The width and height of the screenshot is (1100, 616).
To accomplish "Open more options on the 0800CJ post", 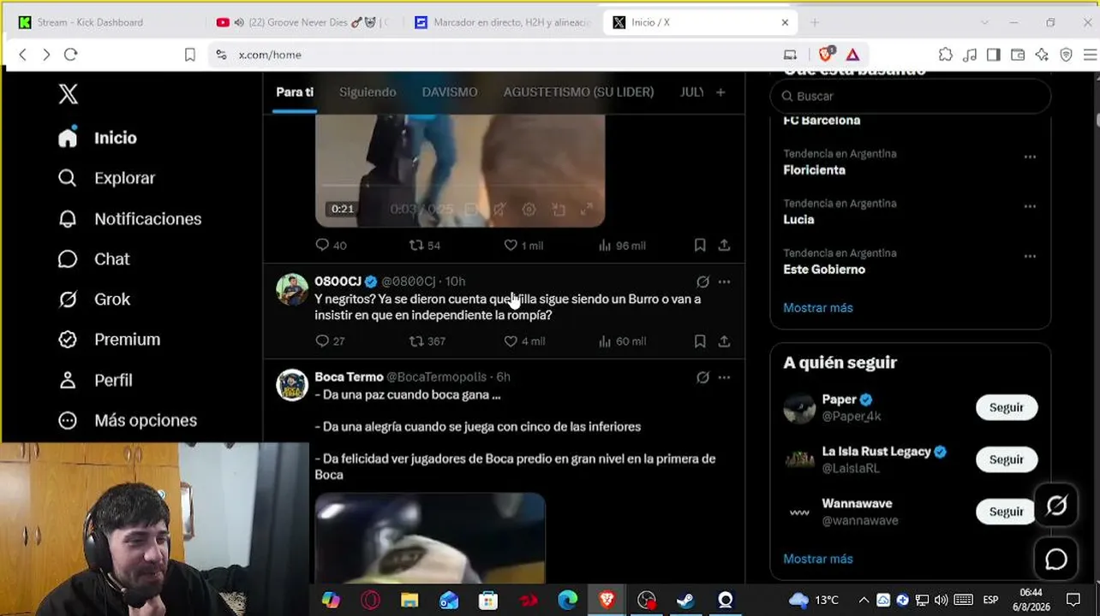I will coord(725,281).
